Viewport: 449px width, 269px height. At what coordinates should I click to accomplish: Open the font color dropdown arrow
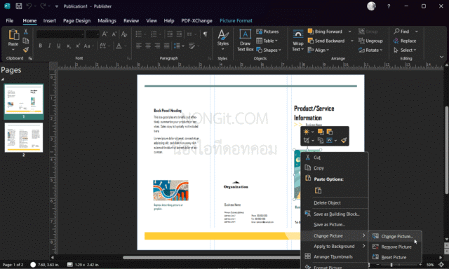(126, 46)
